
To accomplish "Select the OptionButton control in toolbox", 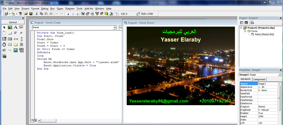I will tap(21, 33).
